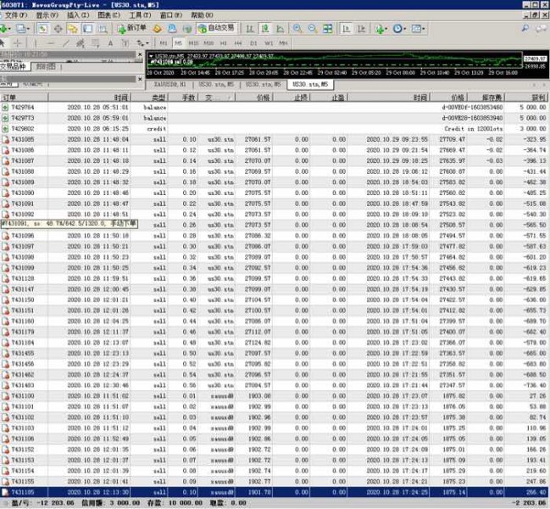Toggle the Data Window icon
Image resolution: width=550 pixels, height=509 pixels.
(58, 29)
